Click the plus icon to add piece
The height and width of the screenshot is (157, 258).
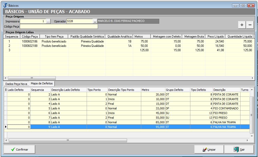[x=242, y=25]
